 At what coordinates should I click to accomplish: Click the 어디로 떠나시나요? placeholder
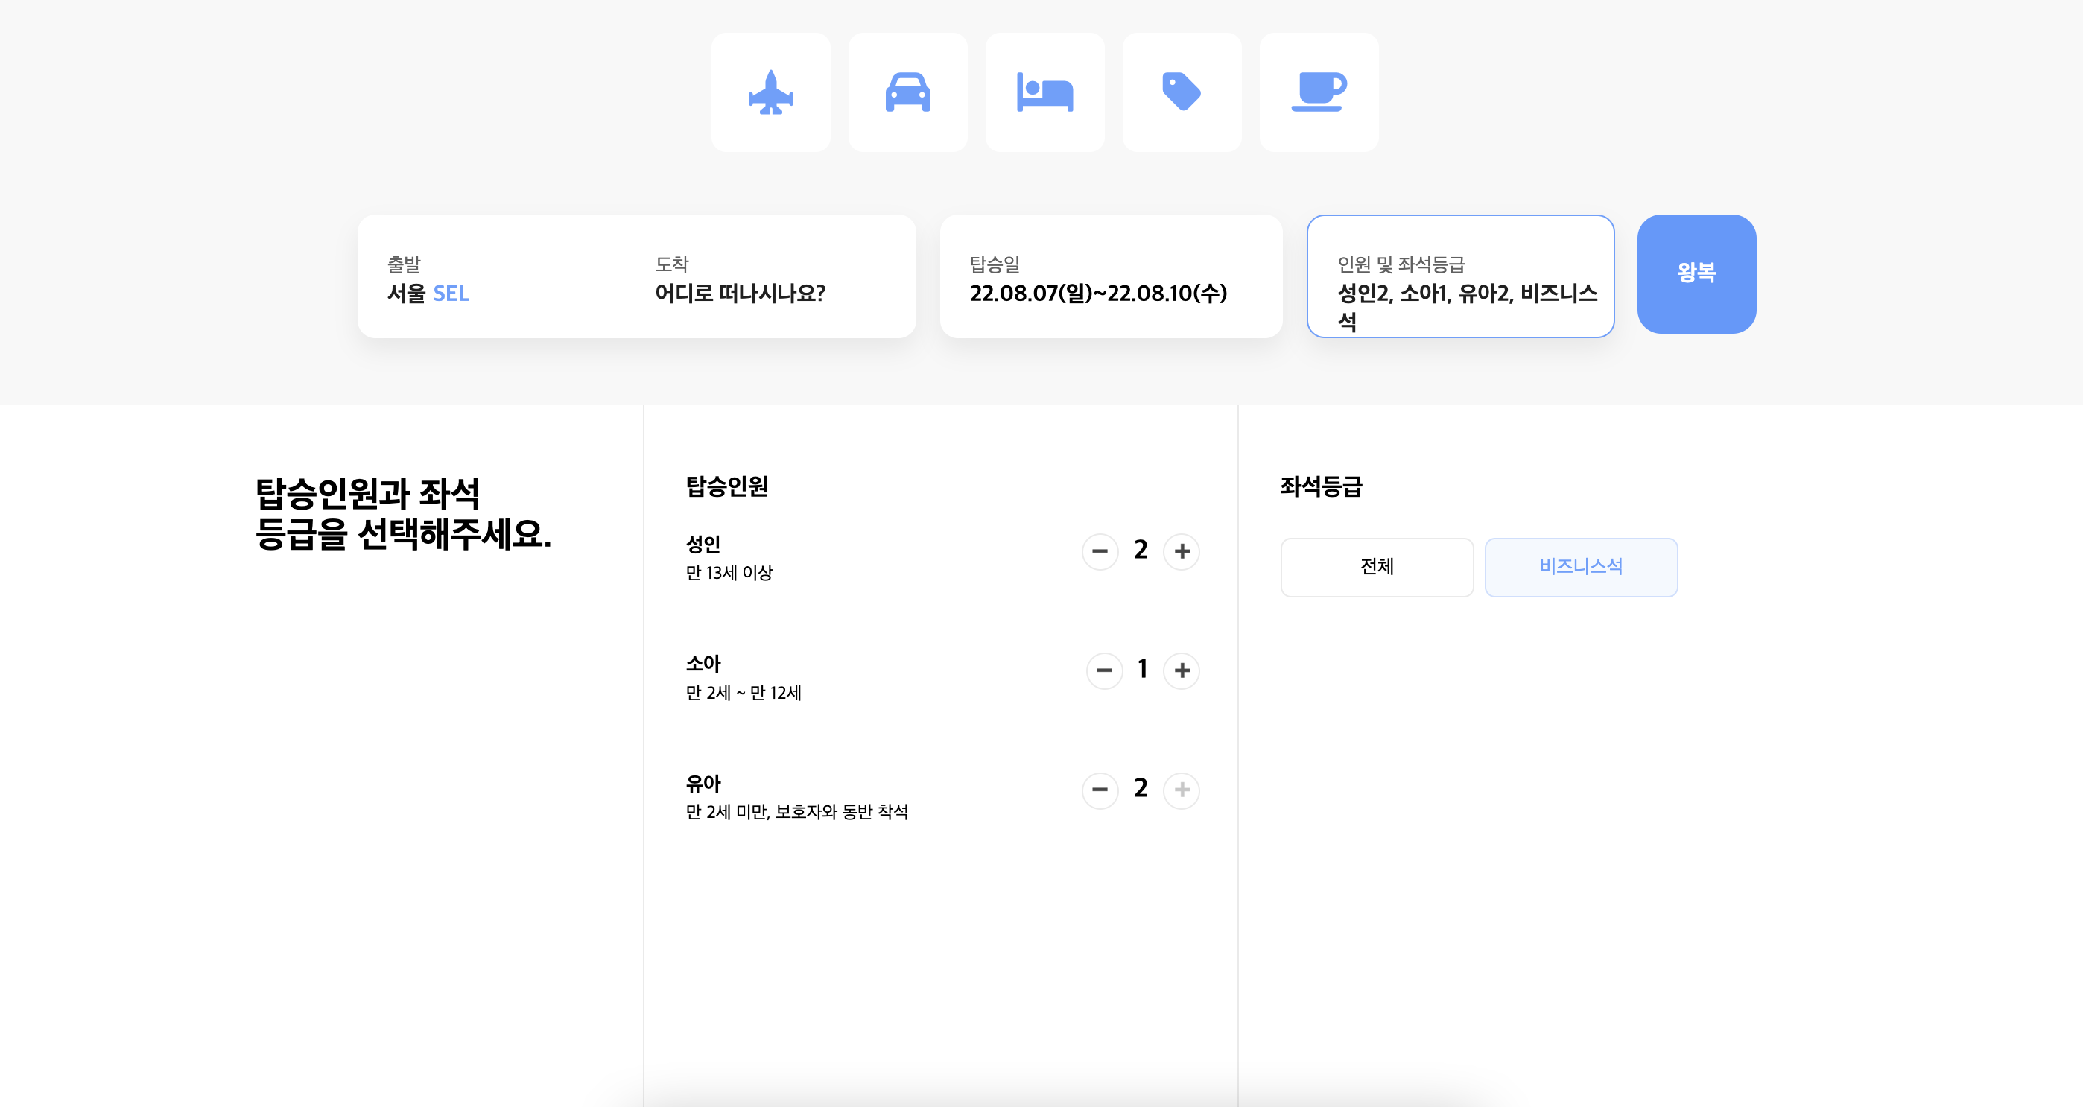(x=739, y=294)
